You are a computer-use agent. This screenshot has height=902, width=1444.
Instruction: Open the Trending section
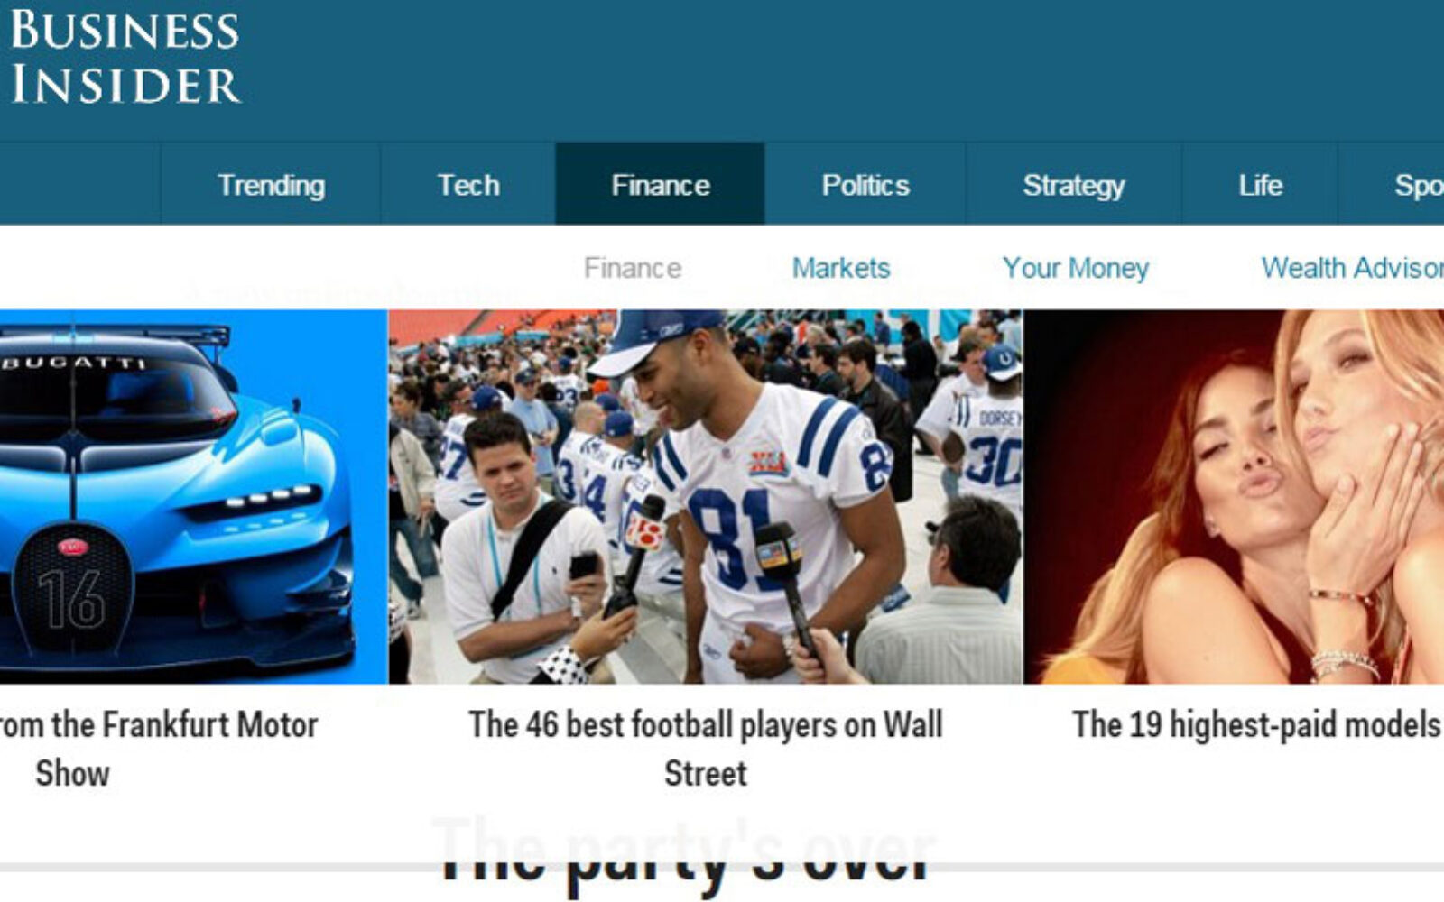pos(271,184)
